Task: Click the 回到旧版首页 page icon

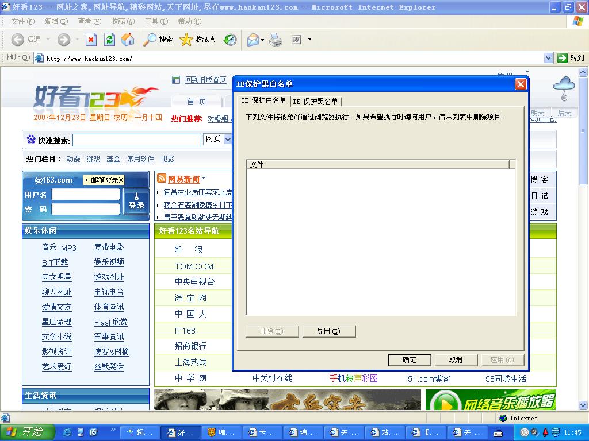Action: point(176,80)
